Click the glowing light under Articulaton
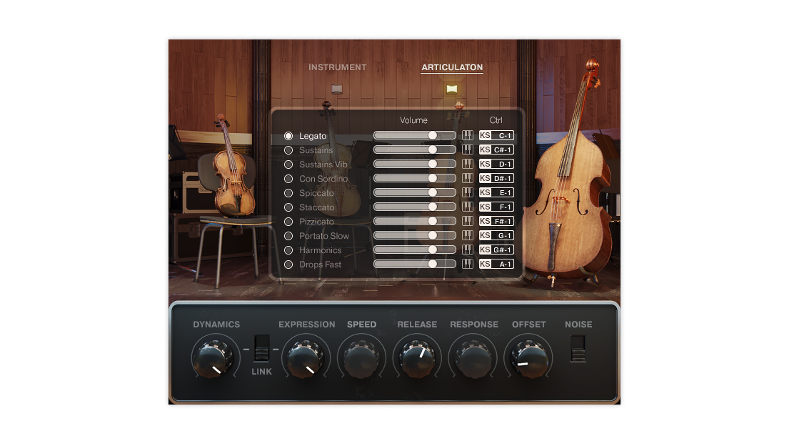Screen dimensions: 789x444 pyautogui.click(x=452, y=89)
